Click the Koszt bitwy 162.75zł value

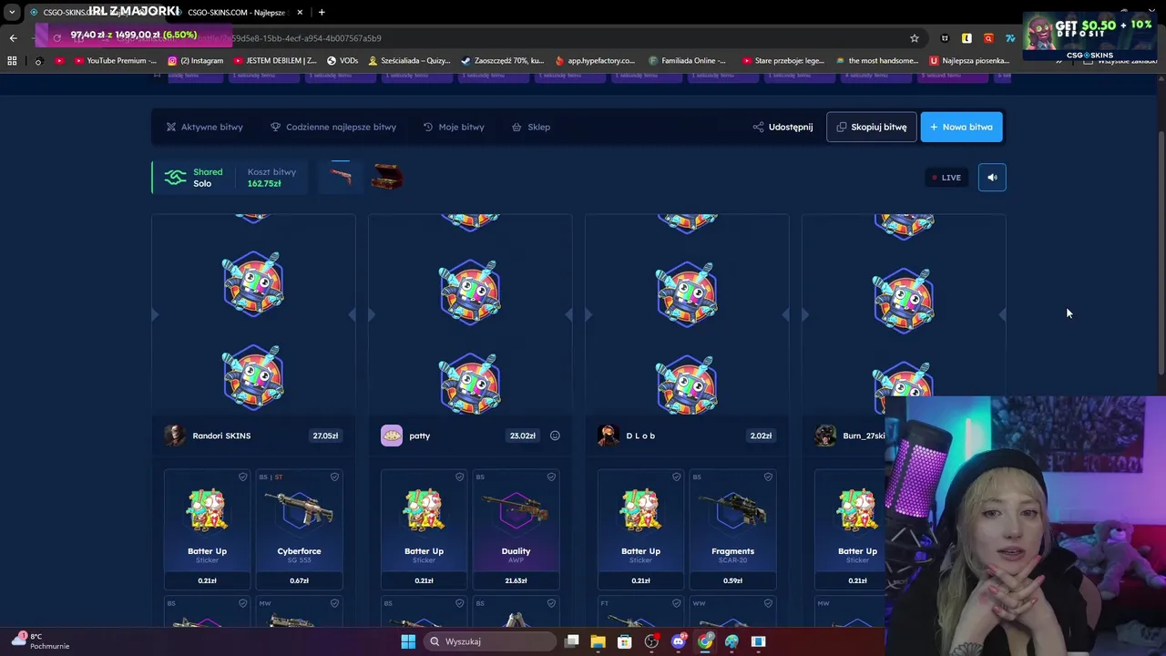264,183
